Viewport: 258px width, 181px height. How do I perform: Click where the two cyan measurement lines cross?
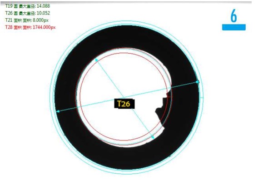pos(124,97)
